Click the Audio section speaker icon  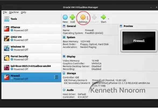point(64,90)
